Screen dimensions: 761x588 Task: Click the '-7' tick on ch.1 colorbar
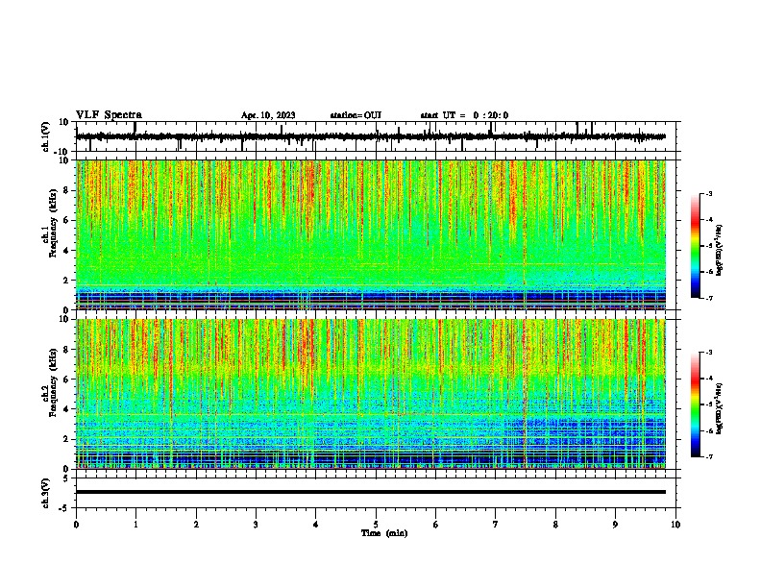point(709,298)
